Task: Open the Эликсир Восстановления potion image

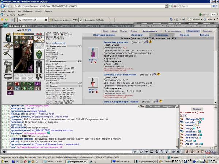Action: pyautogui.click(x=93, y=82)
